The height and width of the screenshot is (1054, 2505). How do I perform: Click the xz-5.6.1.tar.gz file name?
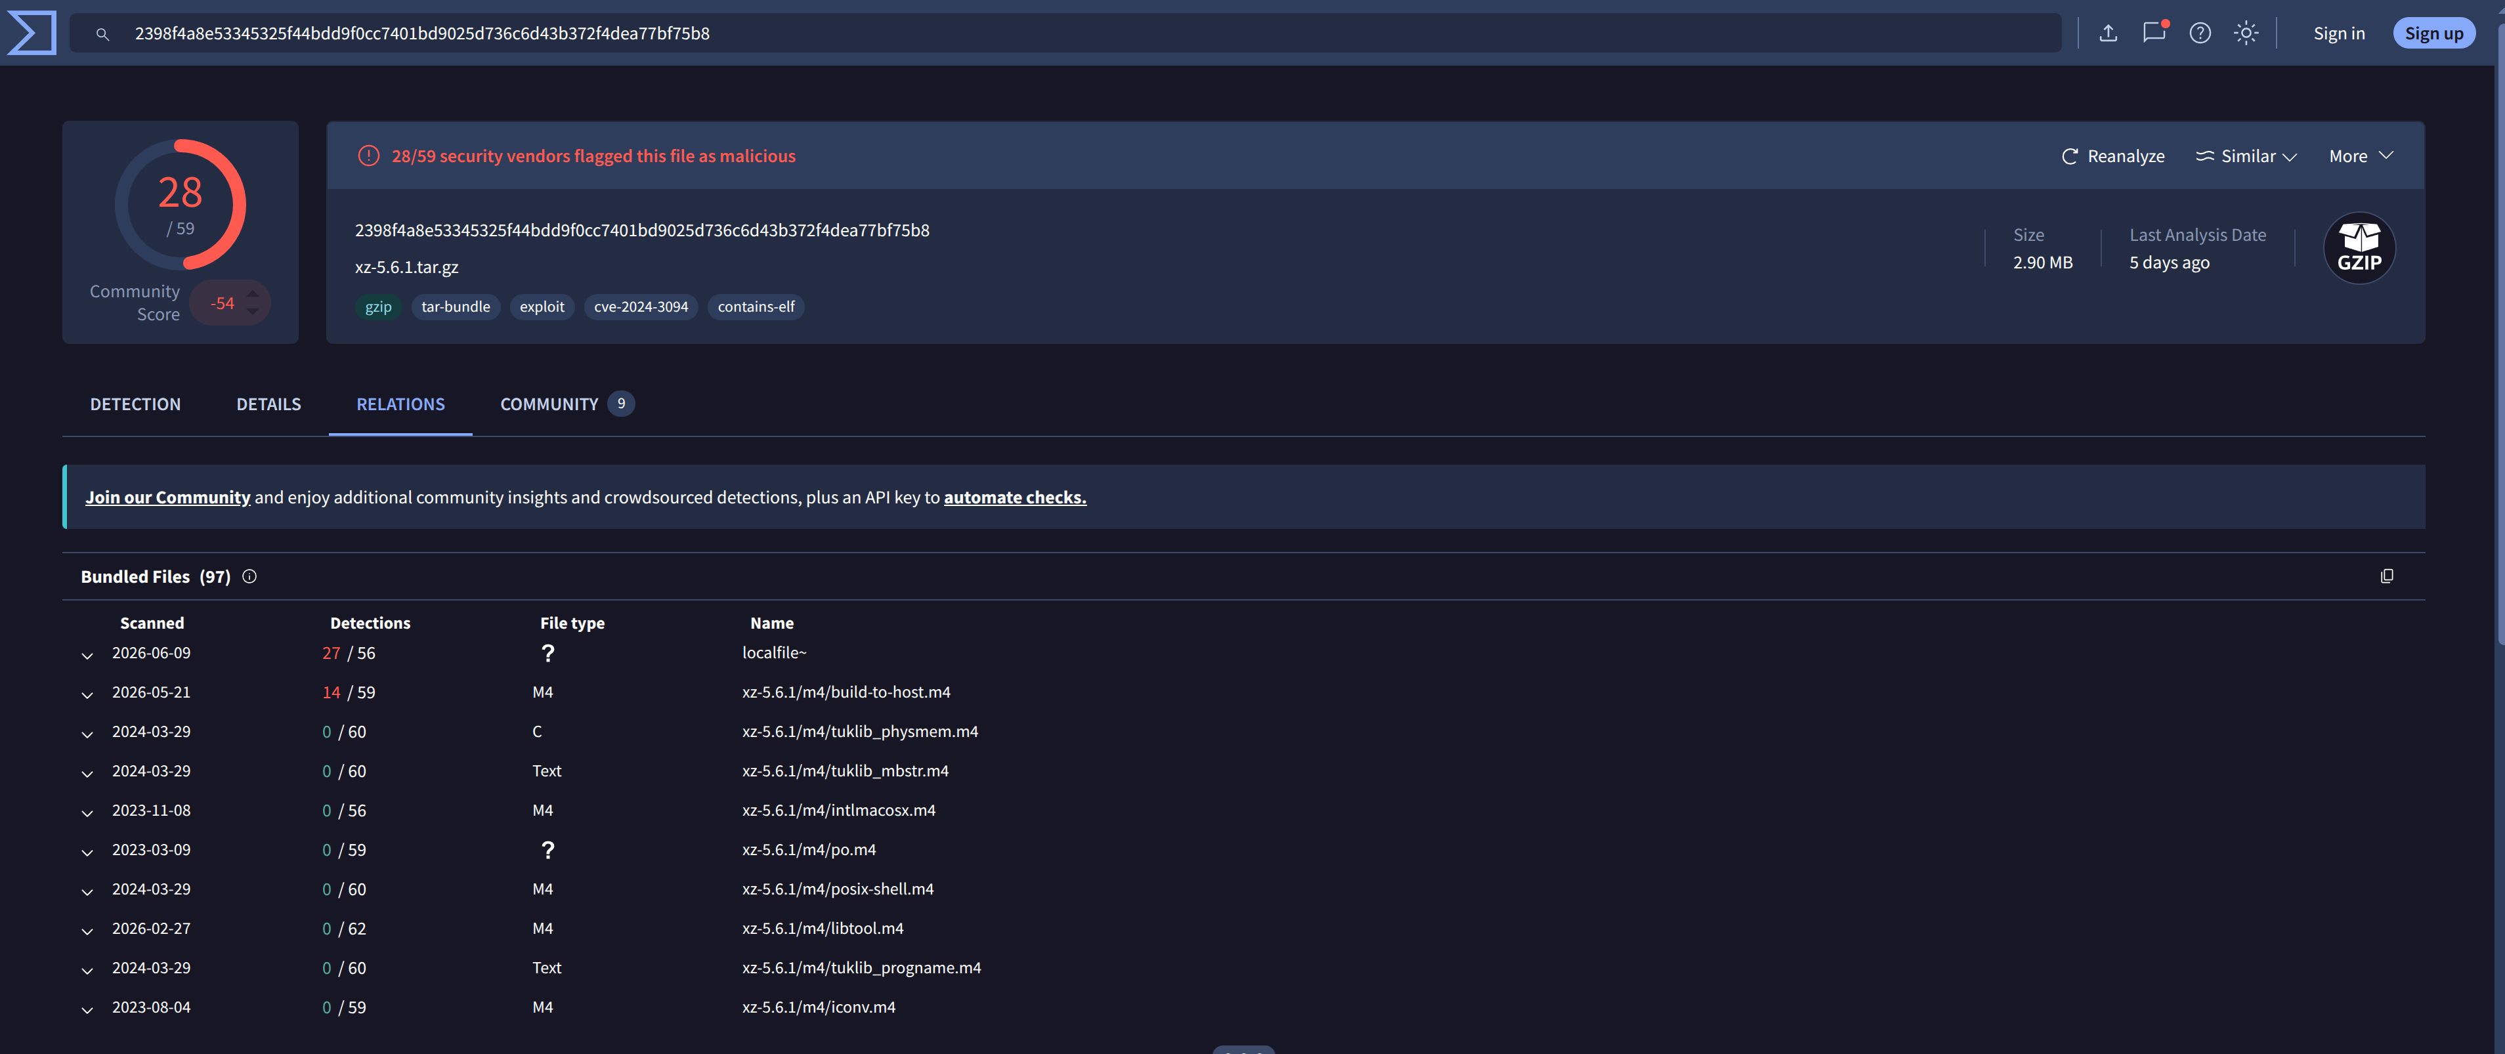point(406,267)
